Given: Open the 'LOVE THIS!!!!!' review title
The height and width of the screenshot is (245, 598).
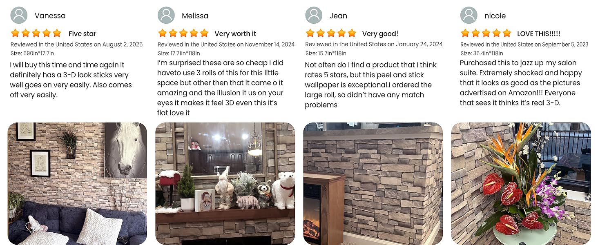Looking at the screenshot, I should (x=539, y=34).
